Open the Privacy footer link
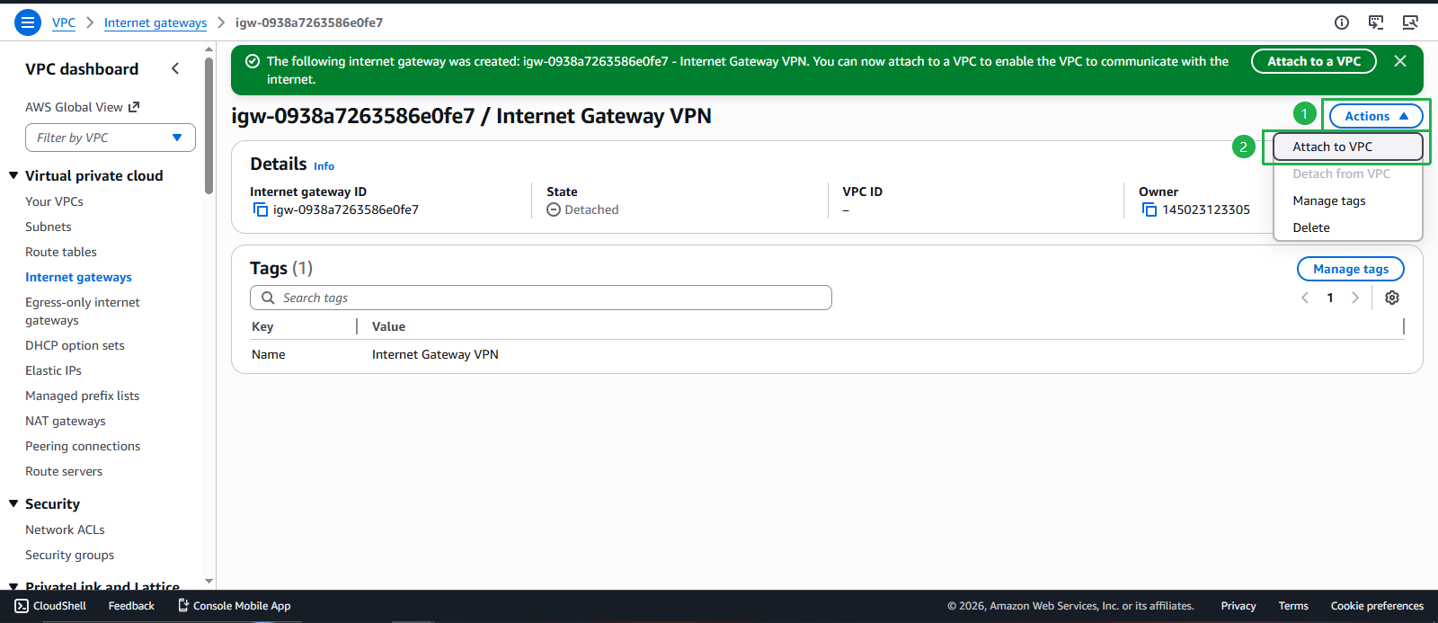This screenshot has width=1438, height=623. [x=1238, y=606]
